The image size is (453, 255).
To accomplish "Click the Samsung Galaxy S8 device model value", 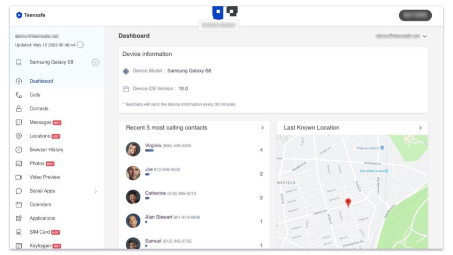I will [189, 70].
